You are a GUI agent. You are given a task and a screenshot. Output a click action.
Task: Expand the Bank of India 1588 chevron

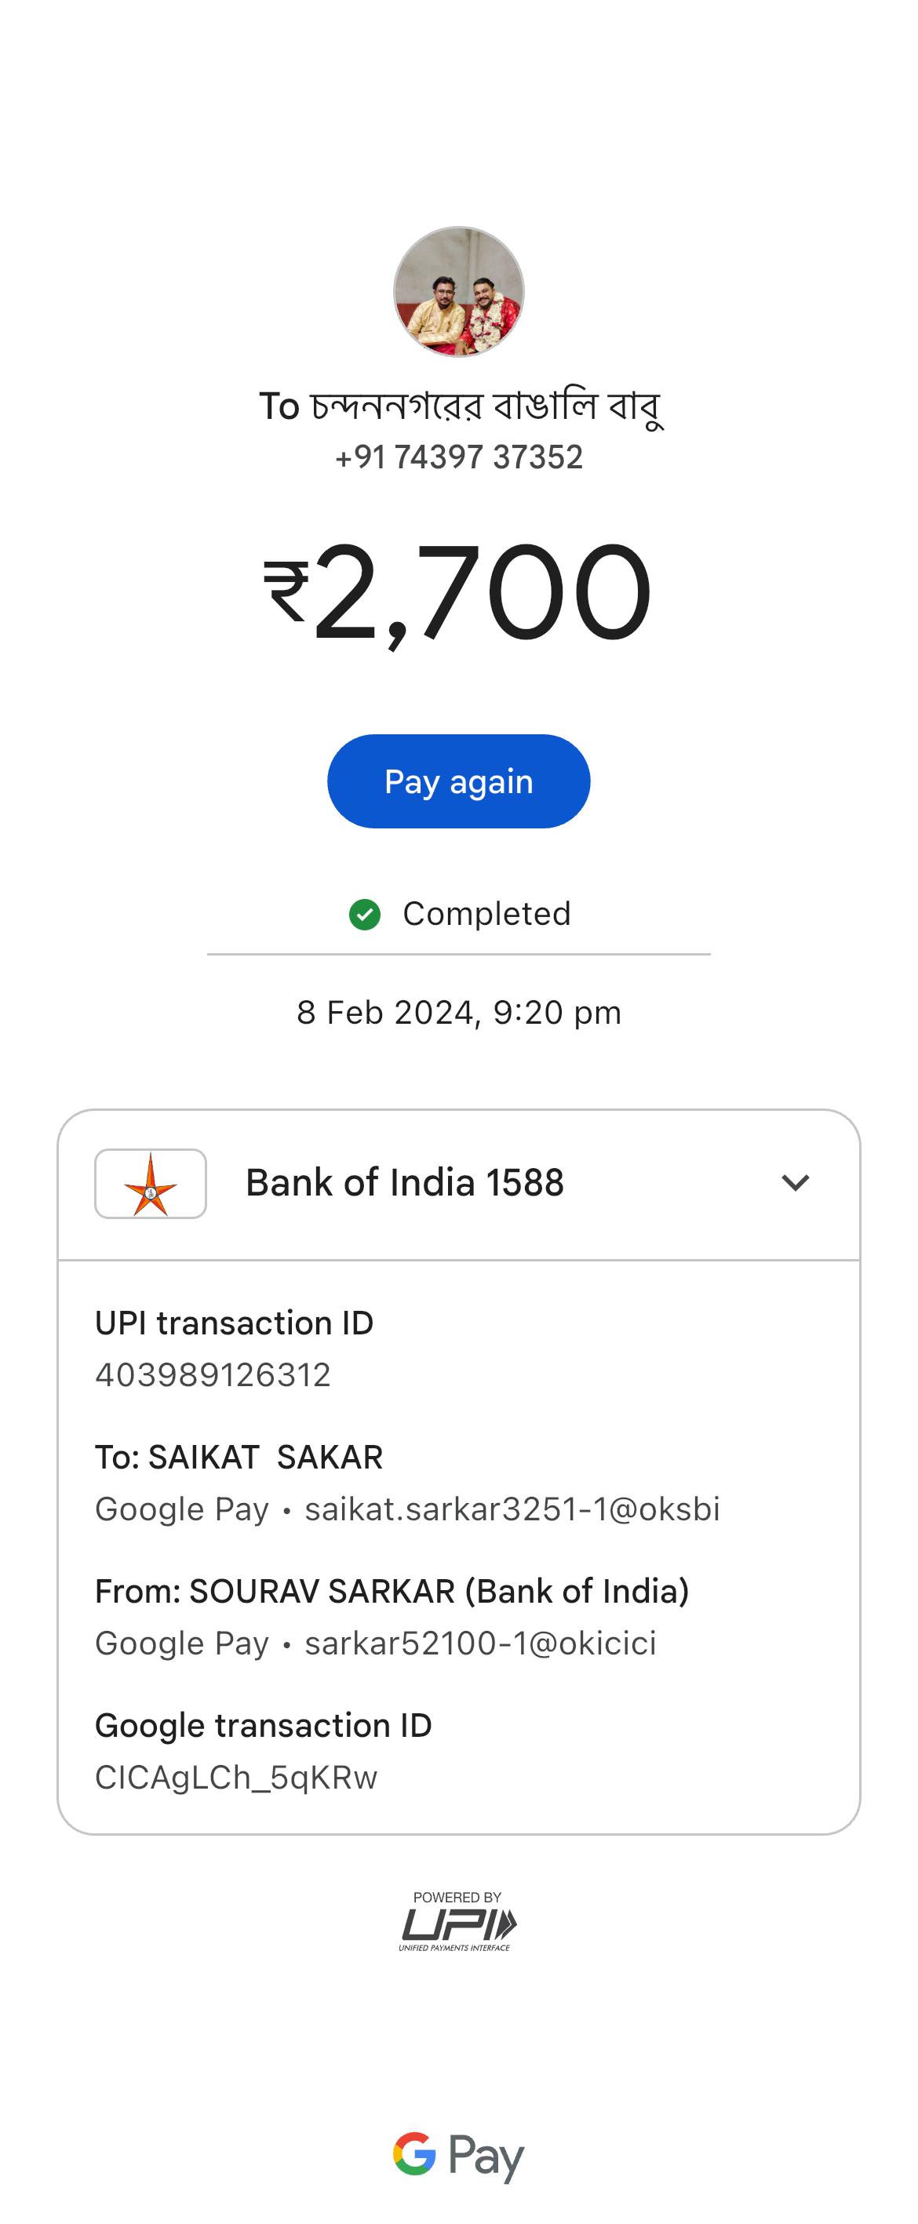point(795,1183)
